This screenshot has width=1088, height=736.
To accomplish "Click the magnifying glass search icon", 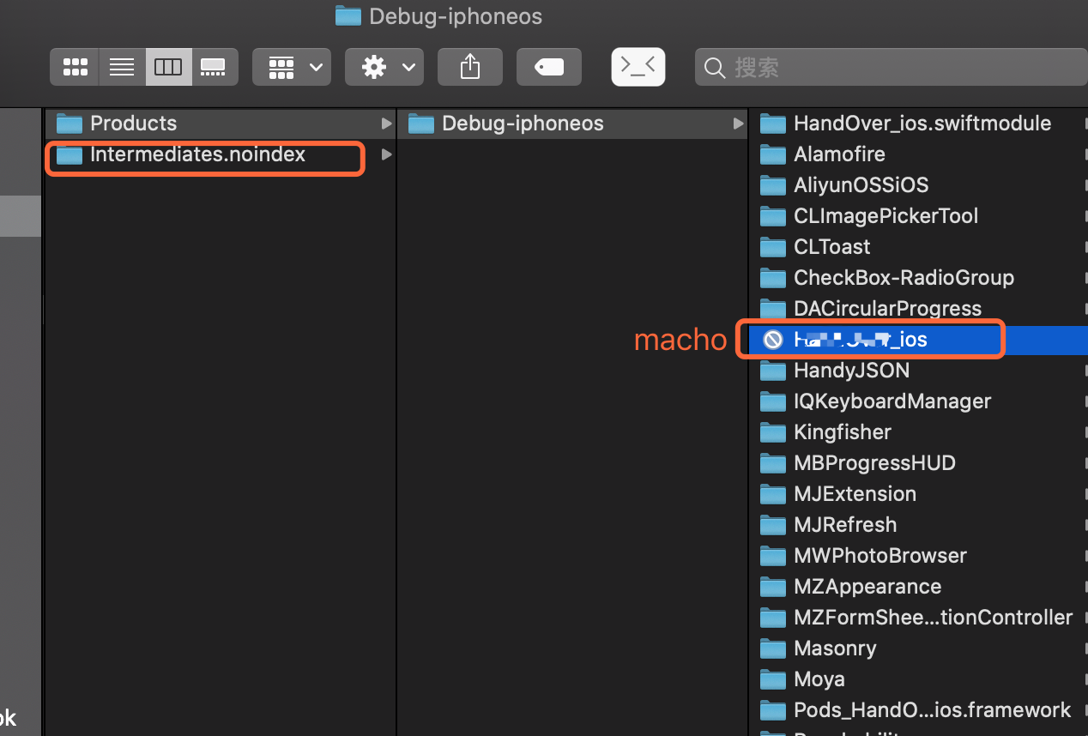I will pos(715,68).
